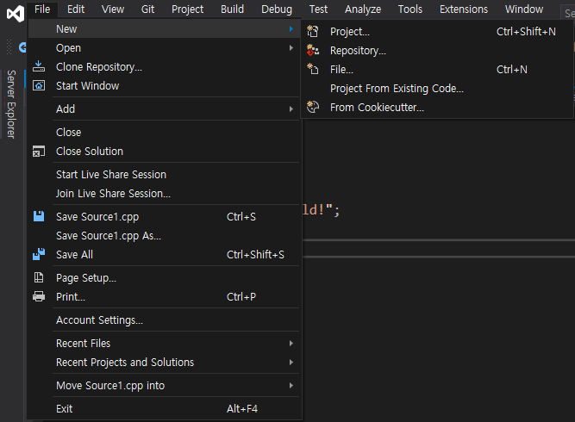The height and width of the screenshot is (422, 575).
Task: Choose Close menu entry
Action: point(165,133)
